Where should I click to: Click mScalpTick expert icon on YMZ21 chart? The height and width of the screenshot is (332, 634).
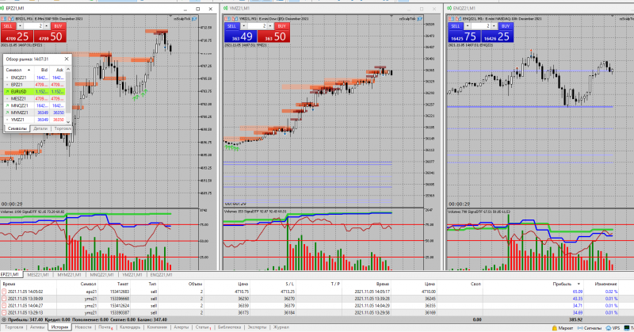click(x=420, y=18)
